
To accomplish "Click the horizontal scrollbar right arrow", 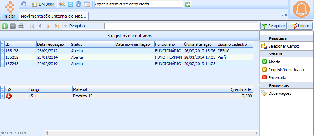I will [257, 133].
